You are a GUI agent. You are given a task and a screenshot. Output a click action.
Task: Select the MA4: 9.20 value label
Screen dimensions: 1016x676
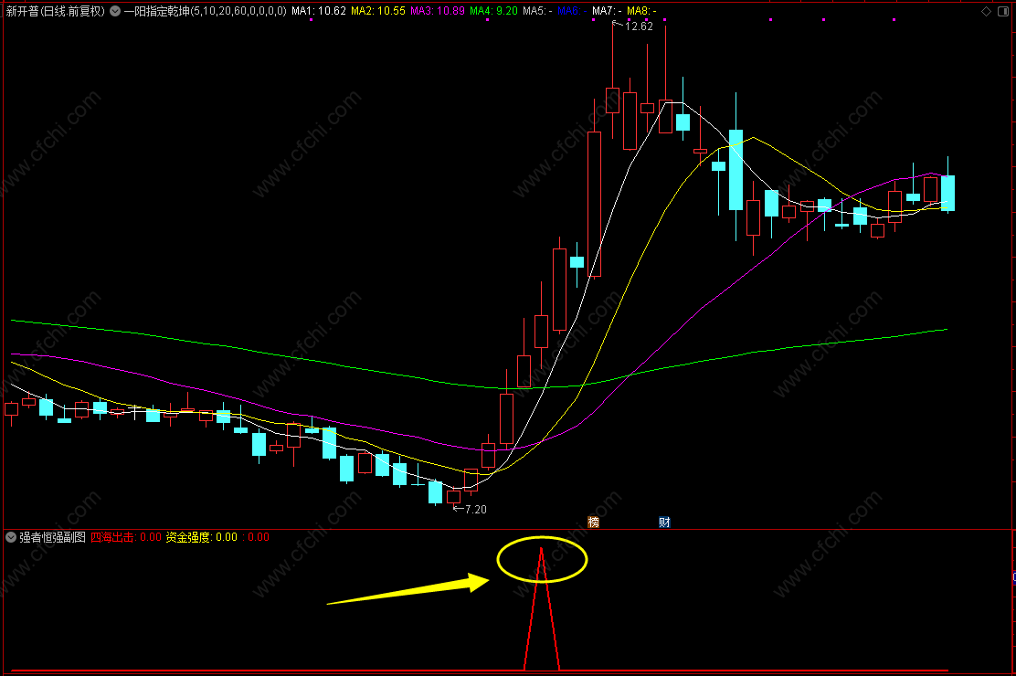493,11
